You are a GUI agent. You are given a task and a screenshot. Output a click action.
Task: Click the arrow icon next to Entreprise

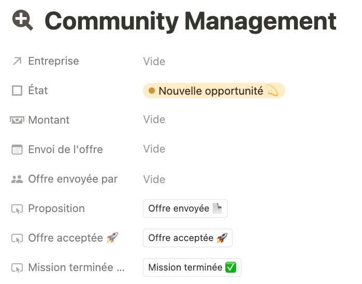[17, 62]
